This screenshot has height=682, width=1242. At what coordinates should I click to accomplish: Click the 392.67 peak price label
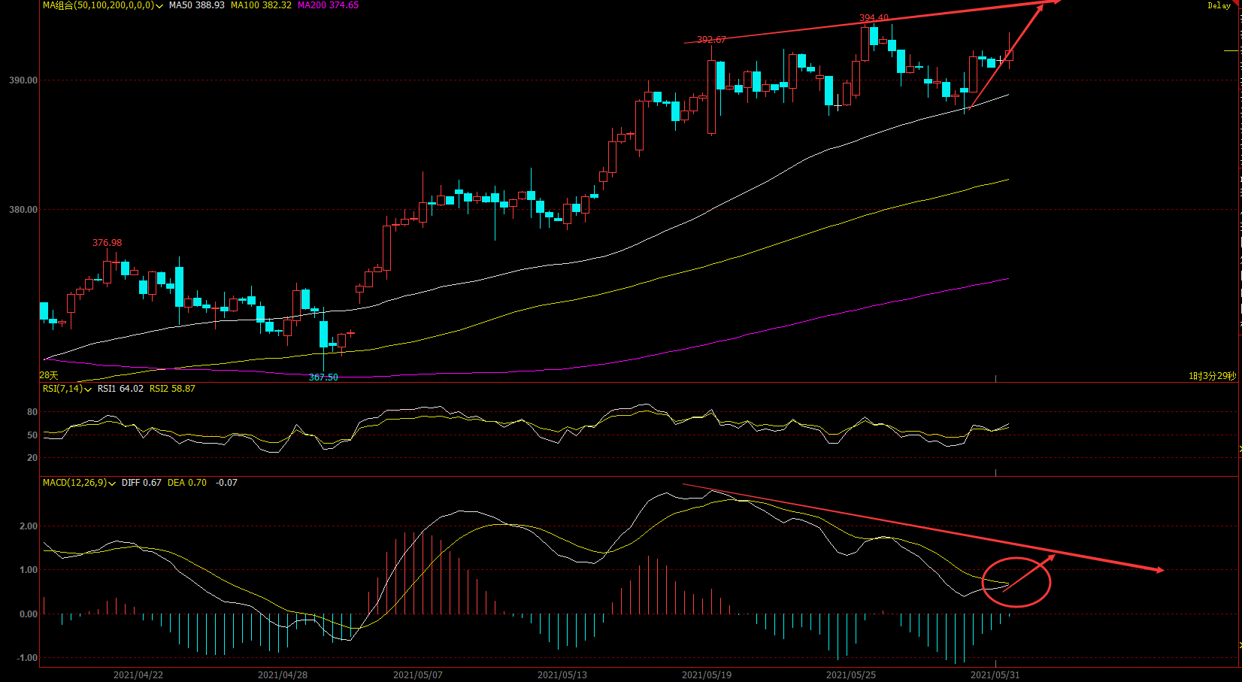tap(711, 40)
